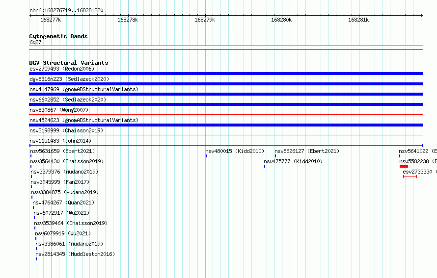The height and width of the screenshot is (278, 437).
Task: Click the 168278k ruler mark
Action: (x=128, y=20)
